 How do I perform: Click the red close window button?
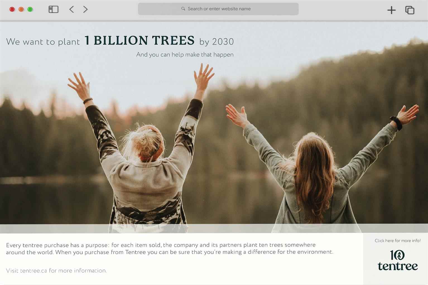tap(12, 9)
